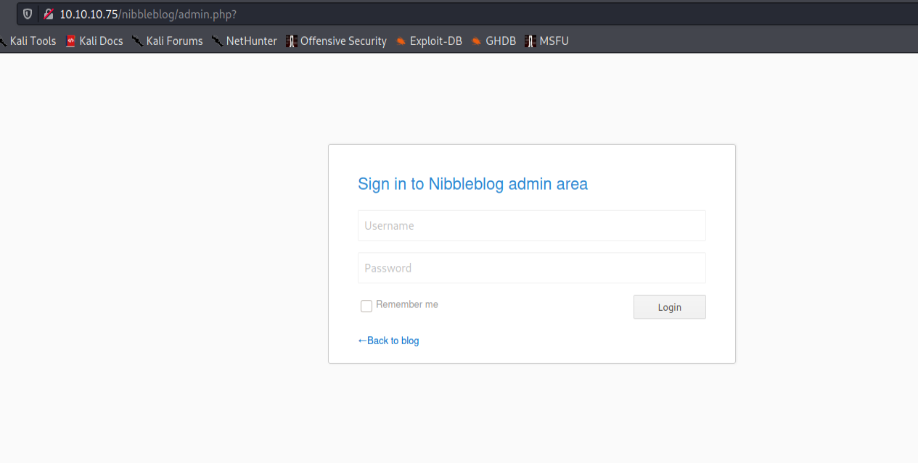Image resolution: width=918 pixels, height=463 pixels.
Task: Click the Kali Forums bookmark favicon
Action: click(138, 41)
